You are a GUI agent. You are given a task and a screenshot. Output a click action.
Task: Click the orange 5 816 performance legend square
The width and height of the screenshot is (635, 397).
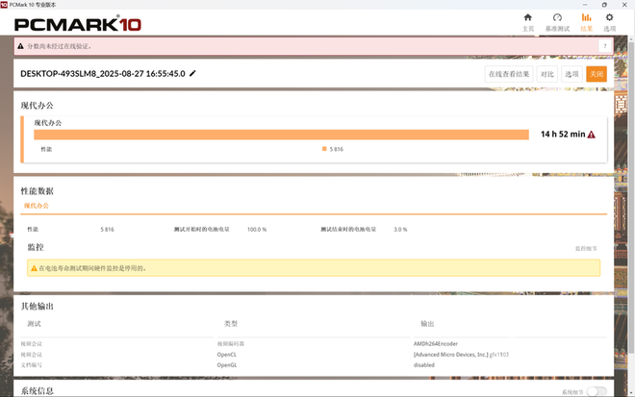pyautogui.click(x=324, y=149)
